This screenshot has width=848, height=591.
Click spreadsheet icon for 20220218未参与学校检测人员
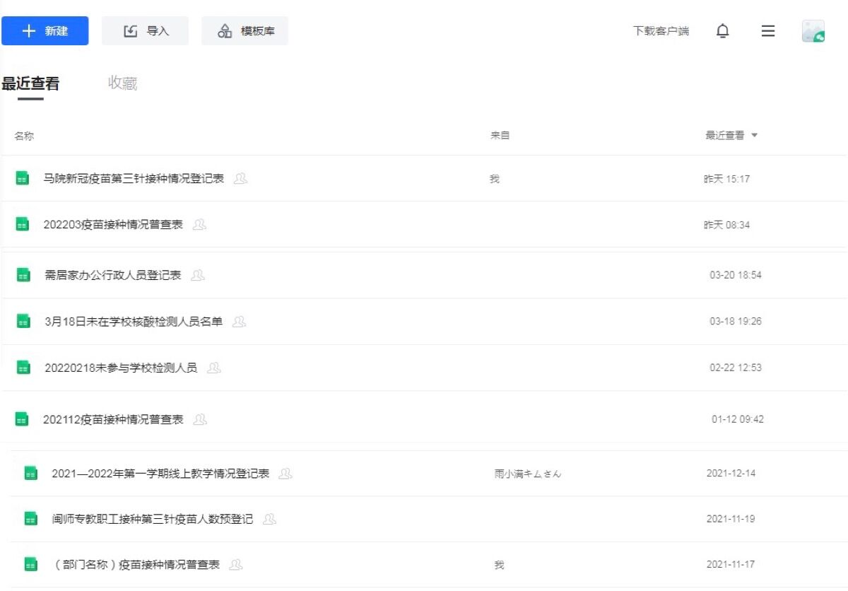[23, 368]
